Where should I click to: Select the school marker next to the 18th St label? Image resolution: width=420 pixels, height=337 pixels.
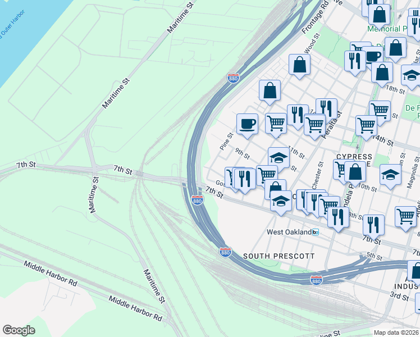412,76
